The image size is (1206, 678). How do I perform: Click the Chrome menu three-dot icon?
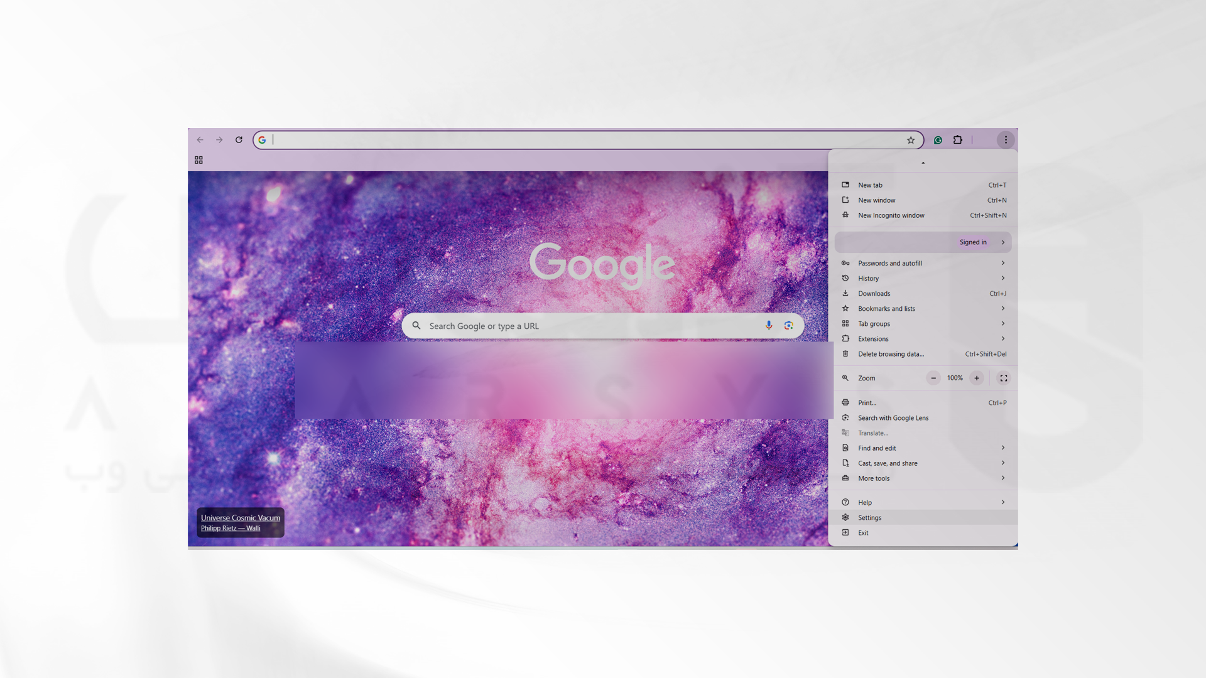click(x=1006, y=139)
